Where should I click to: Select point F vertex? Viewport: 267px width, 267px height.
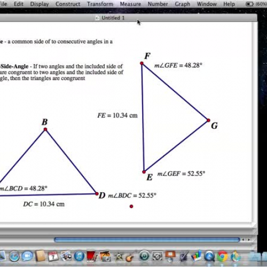click(x=142, y=63)
